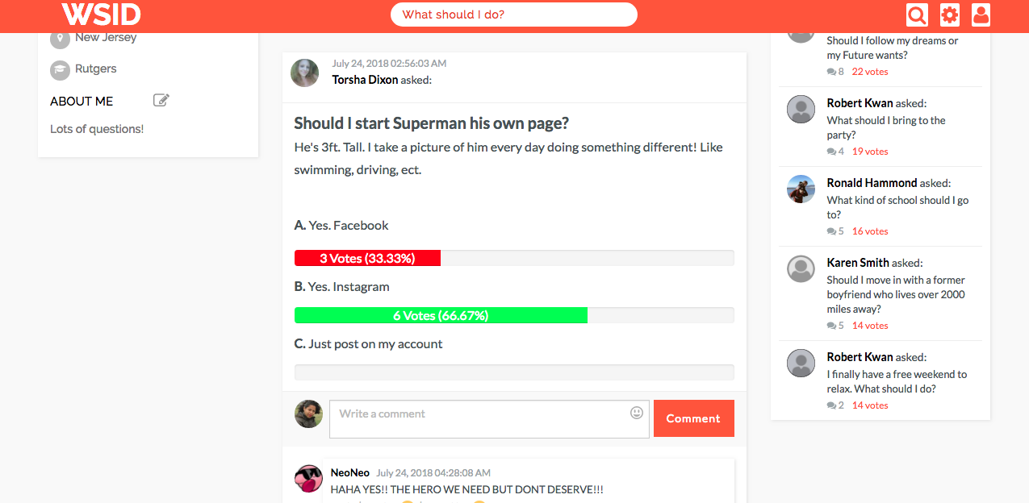1029x503 pixels.
Task: Open the emoji smiley in the comment box
Action: coord(636,412)
